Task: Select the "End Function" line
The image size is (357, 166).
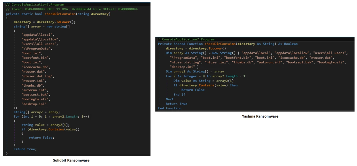Action: tap(170, 108)
